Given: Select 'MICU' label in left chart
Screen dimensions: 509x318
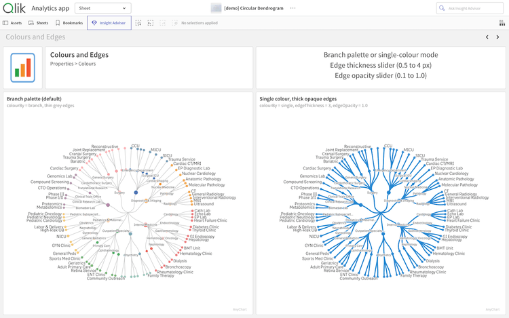Looking at the screenshot, I should point(156,150).
